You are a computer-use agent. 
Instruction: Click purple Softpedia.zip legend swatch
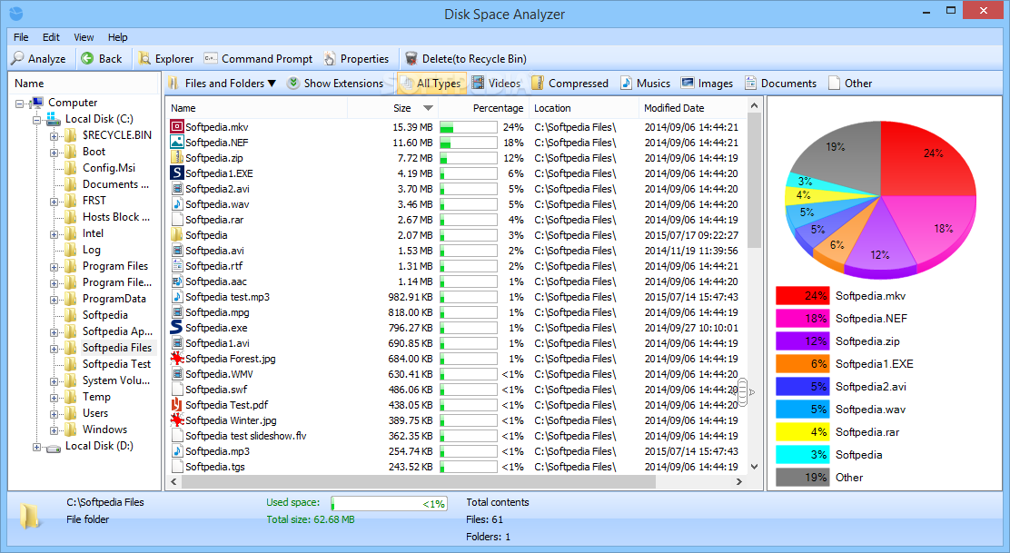802,341
